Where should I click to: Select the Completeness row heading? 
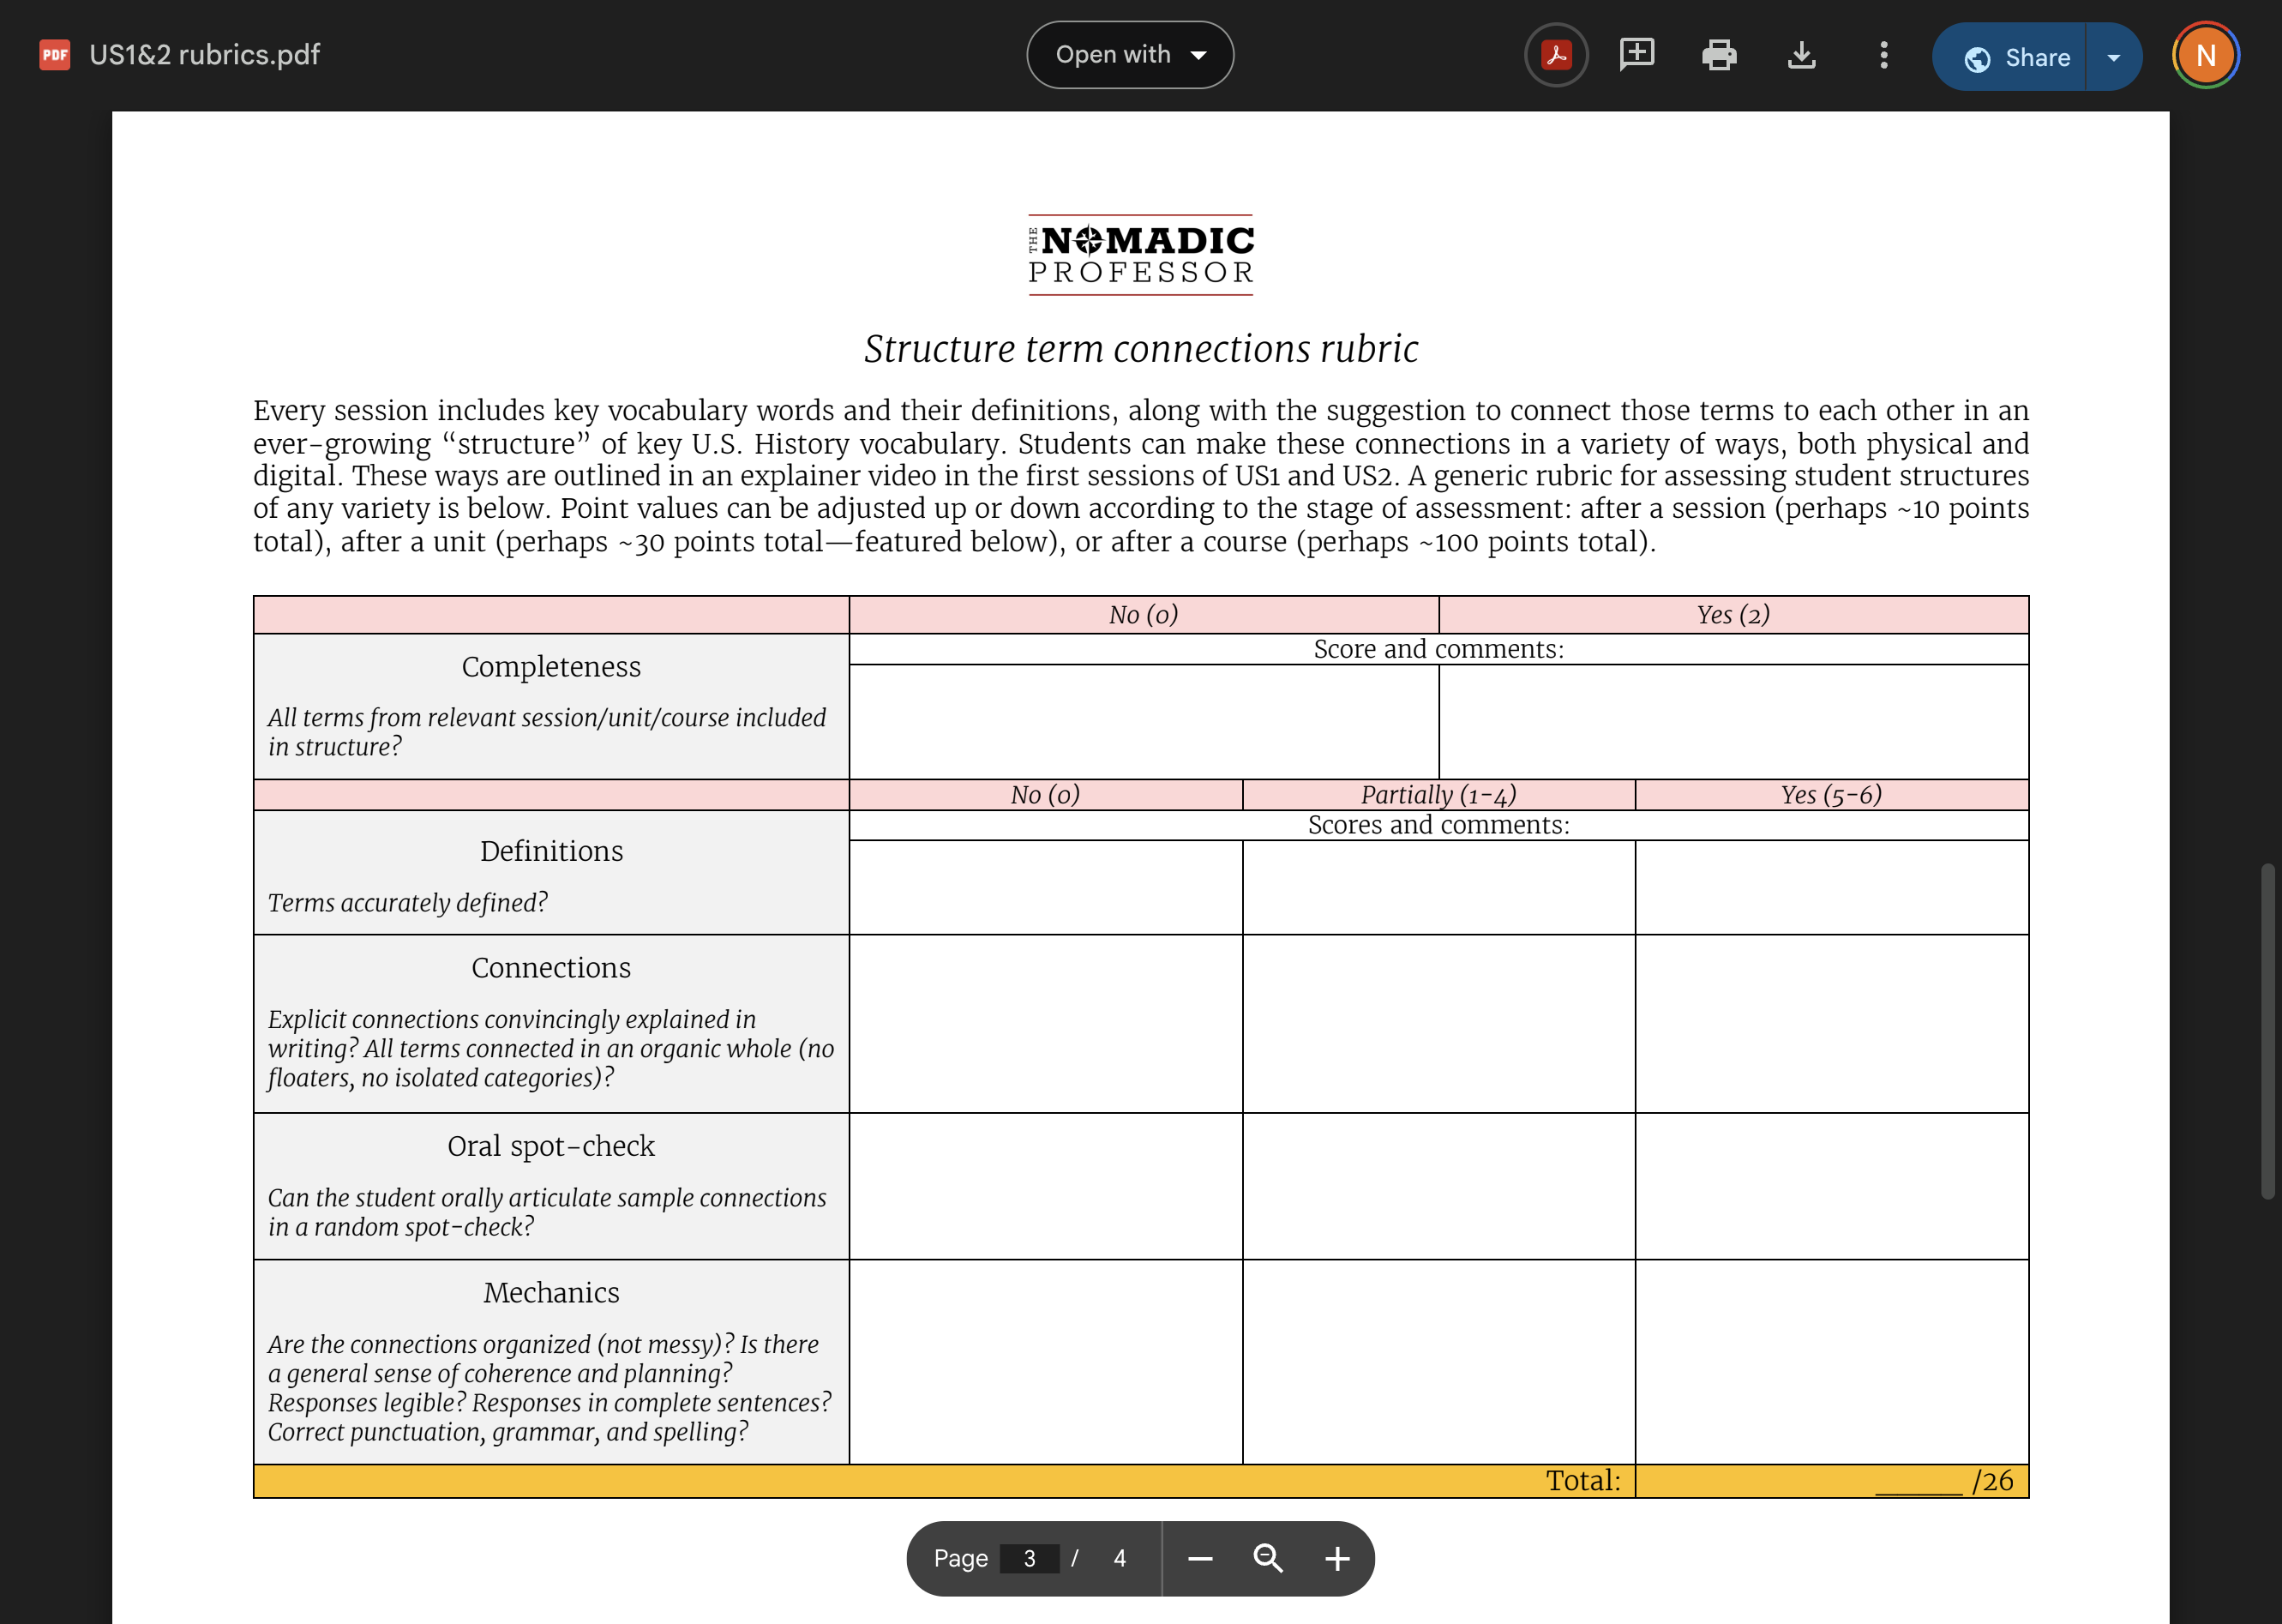pos(550,666)
